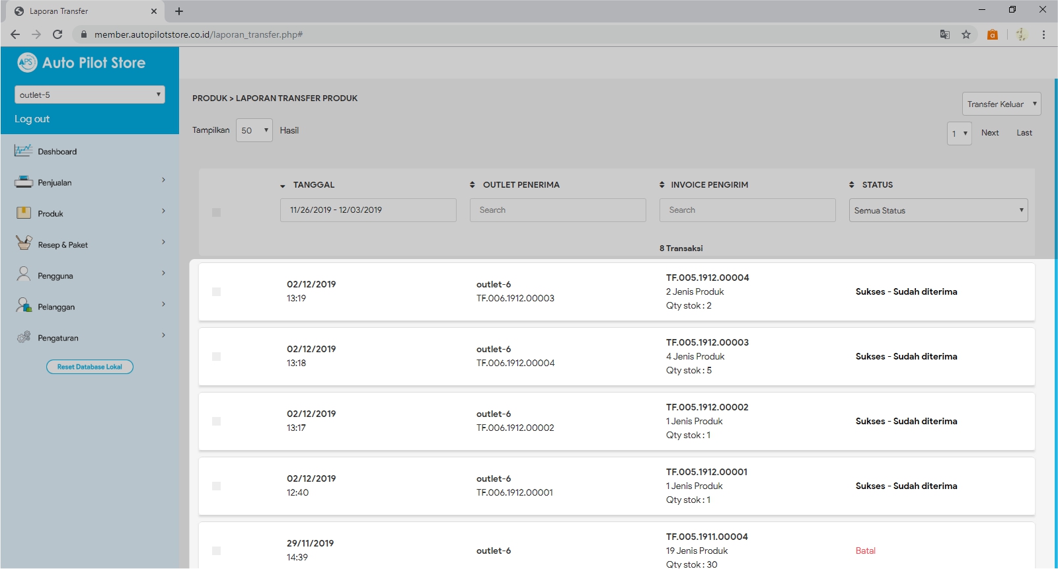Click the Resep & Paket basket icon
Screen dimensions: 1058x569
click(24, 243)
